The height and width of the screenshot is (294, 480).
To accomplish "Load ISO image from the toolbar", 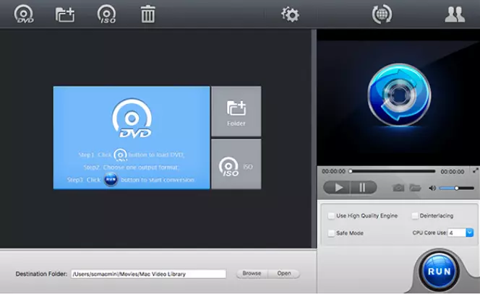I will (106, 14).
